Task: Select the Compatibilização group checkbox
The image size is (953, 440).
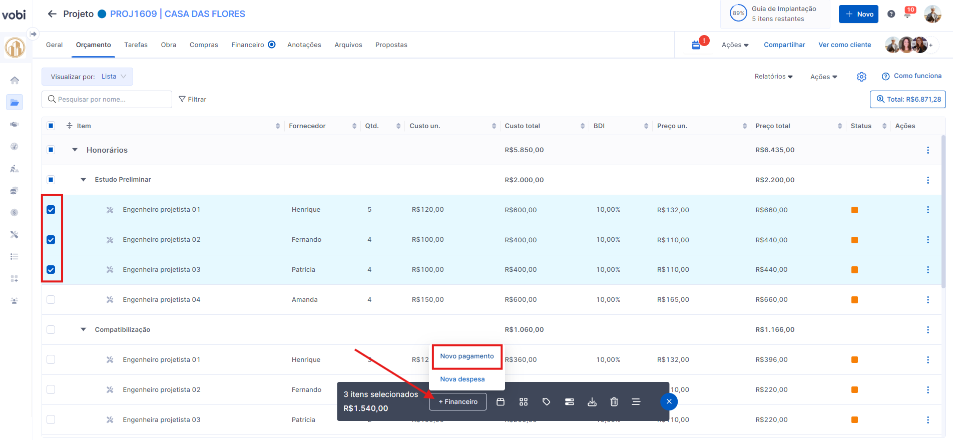Action: pyautogui.click(x=51, y=330)
